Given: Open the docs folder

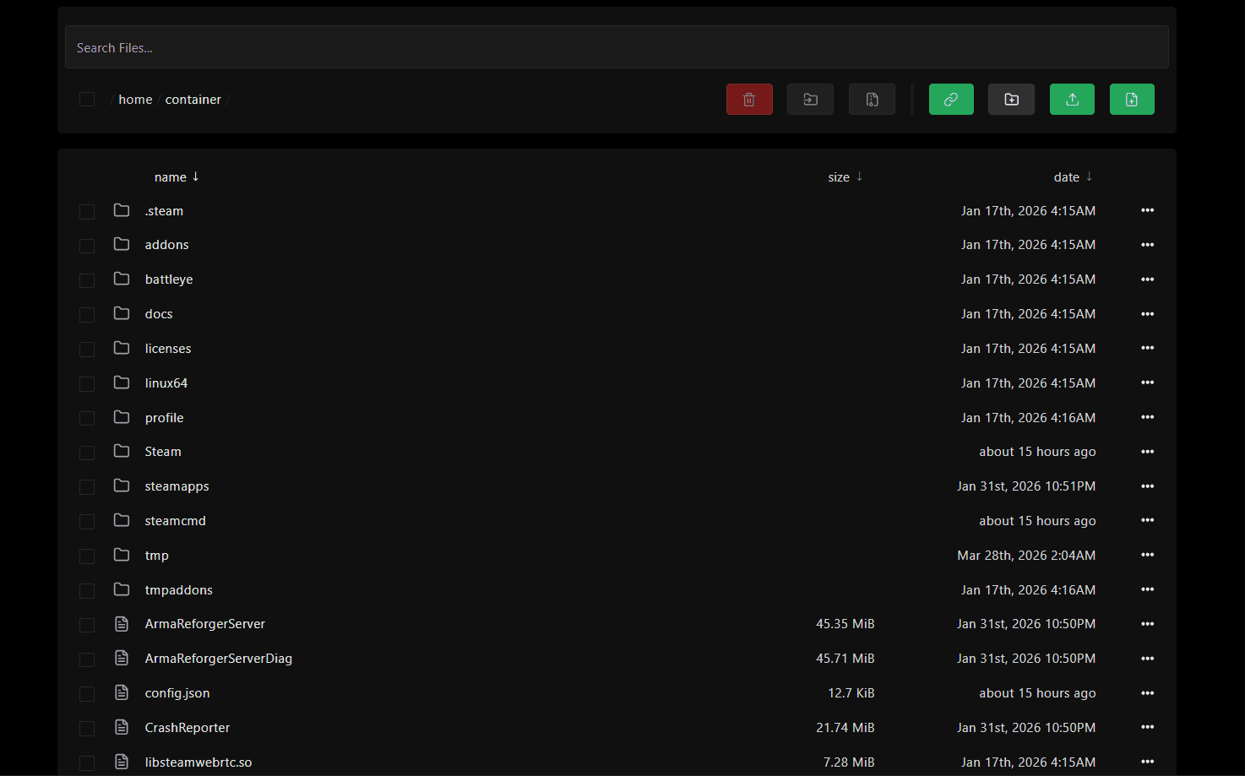Looking at the screenshot, I should pyautogui.click(x=158, y=313).
